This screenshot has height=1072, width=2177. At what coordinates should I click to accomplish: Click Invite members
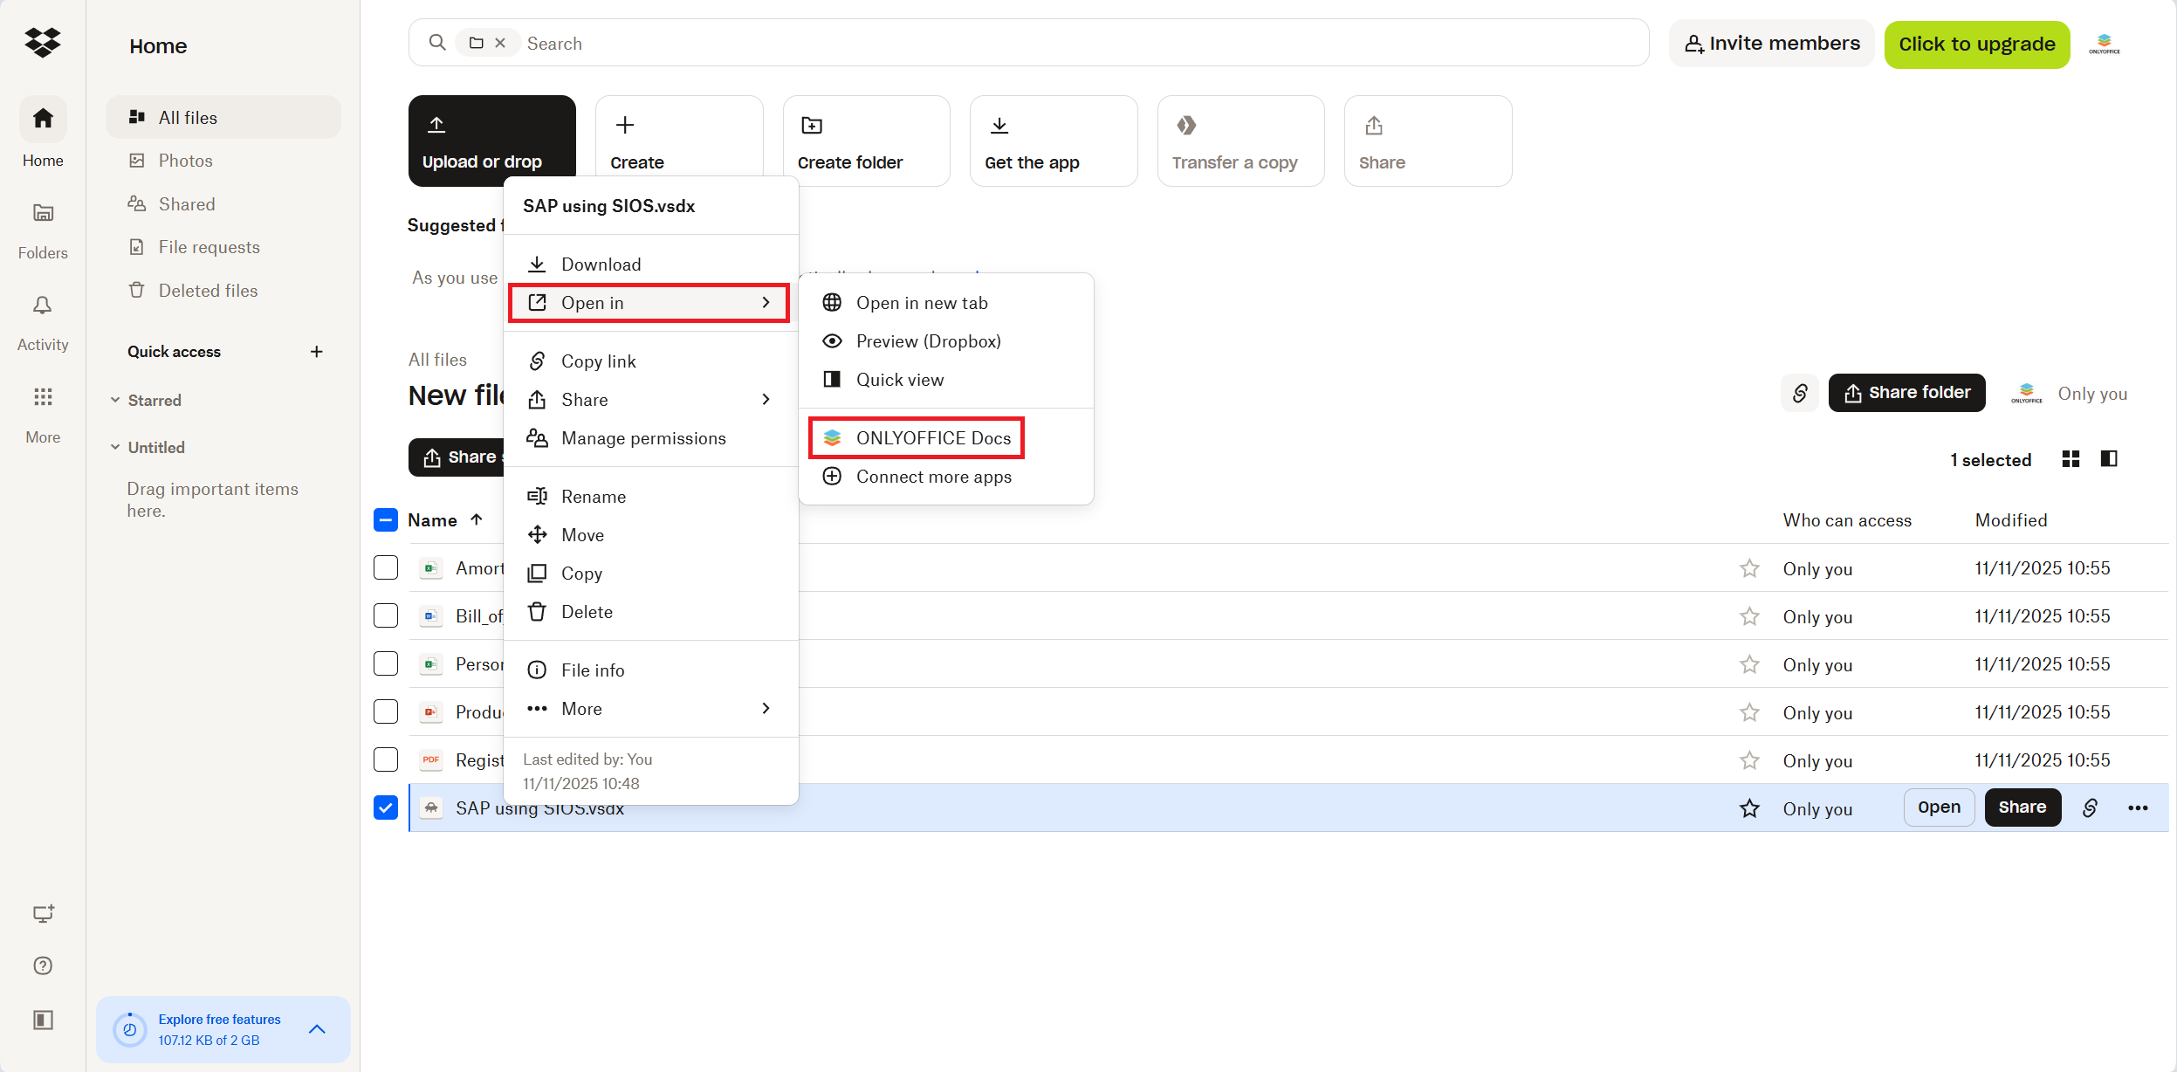1772,42
